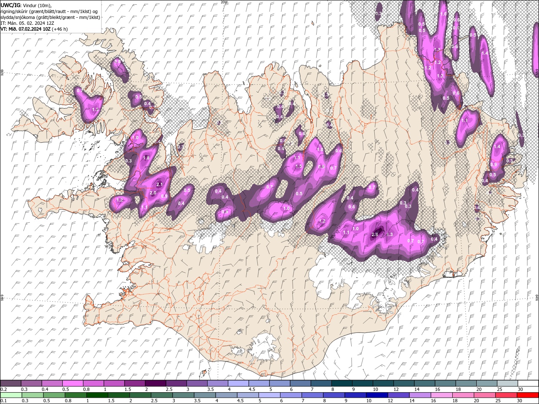Click the darkest purple 2–2.5 swatch, upper row
Screen dimensions: 539x404
pyautogui.click(x=156, y=383)
